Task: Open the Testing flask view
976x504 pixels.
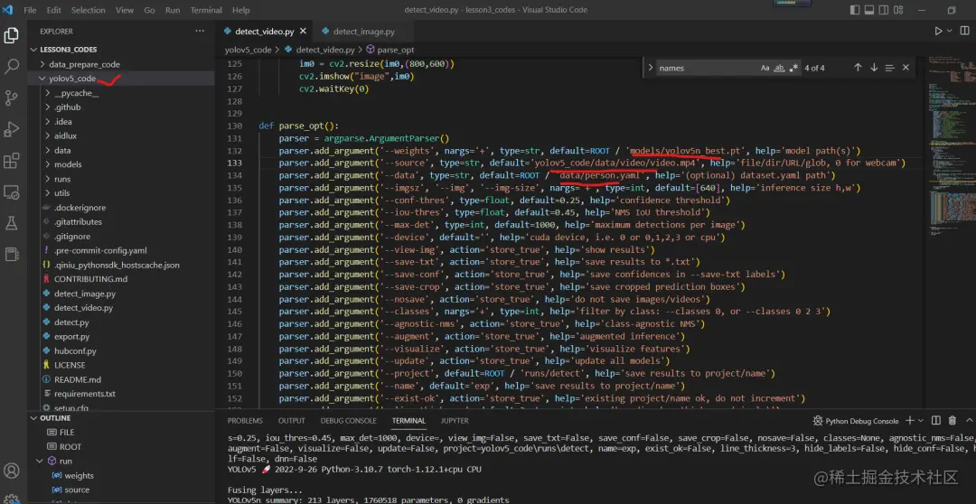Action: pos(11,223)
